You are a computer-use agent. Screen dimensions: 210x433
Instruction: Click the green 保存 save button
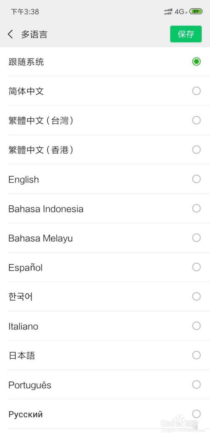point(186,34)
